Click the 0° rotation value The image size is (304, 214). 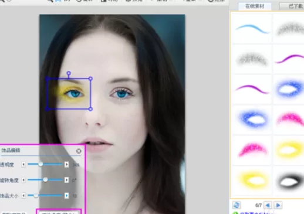[x=74, y=180]
